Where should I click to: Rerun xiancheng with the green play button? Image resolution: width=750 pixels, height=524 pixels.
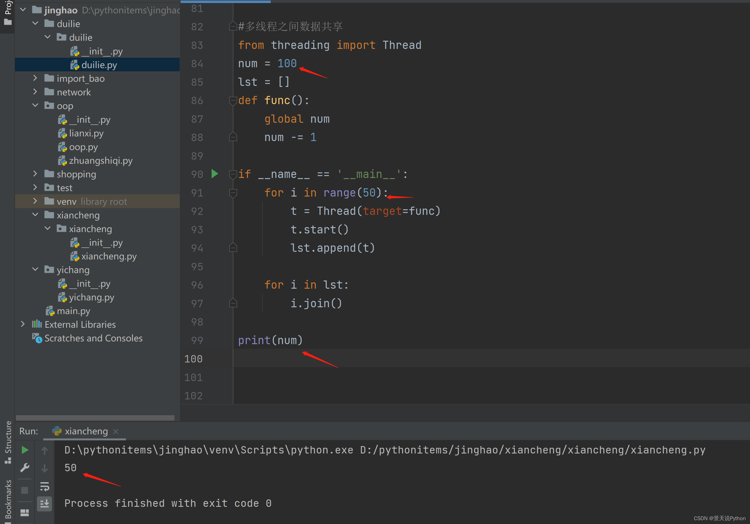25,450
